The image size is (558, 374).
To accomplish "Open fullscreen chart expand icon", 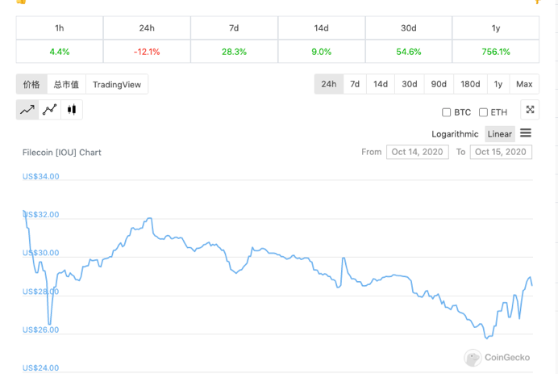I will click(x=530, y=110).
